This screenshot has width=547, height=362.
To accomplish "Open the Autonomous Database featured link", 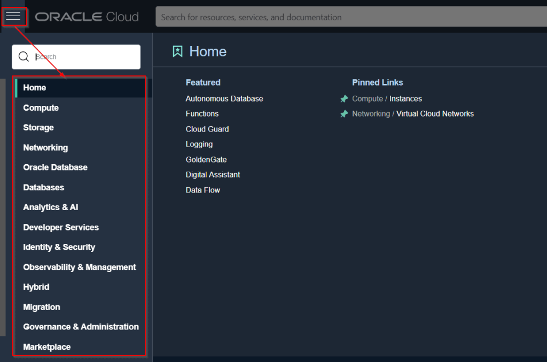I will pos(224,98).
